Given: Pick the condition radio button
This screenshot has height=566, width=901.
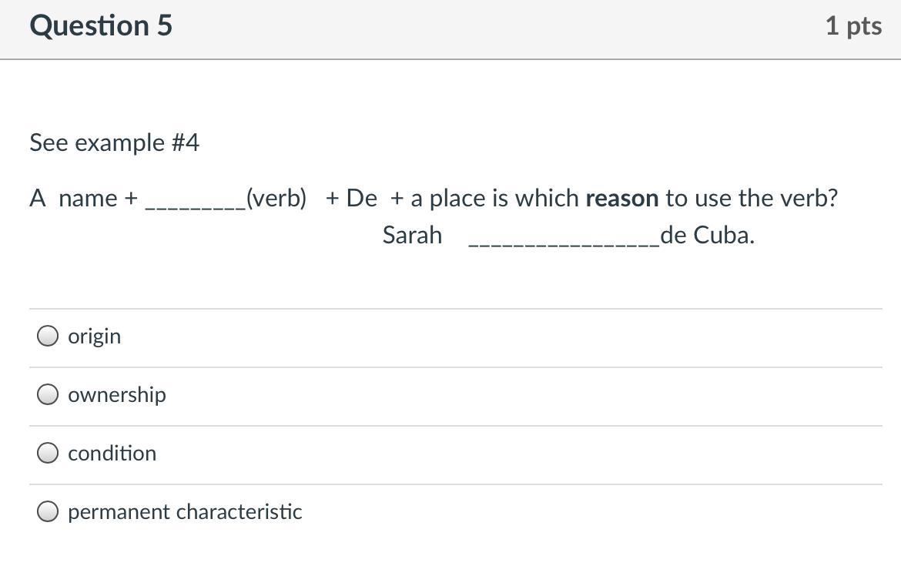Looking at the screenshot, I should pos(48,453).
